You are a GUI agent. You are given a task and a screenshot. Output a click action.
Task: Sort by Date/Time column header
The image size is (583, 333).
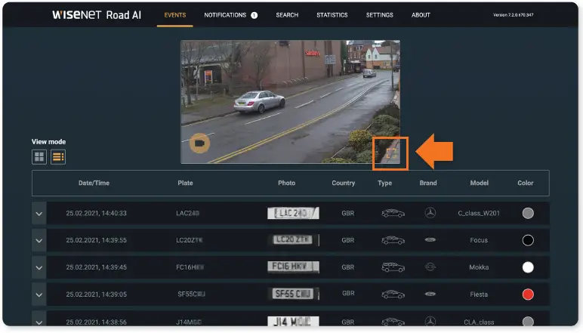coord(94,183)
